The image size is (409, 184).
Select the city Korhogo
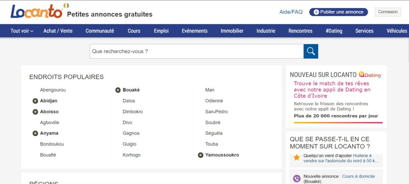click(x=131, y=155)
